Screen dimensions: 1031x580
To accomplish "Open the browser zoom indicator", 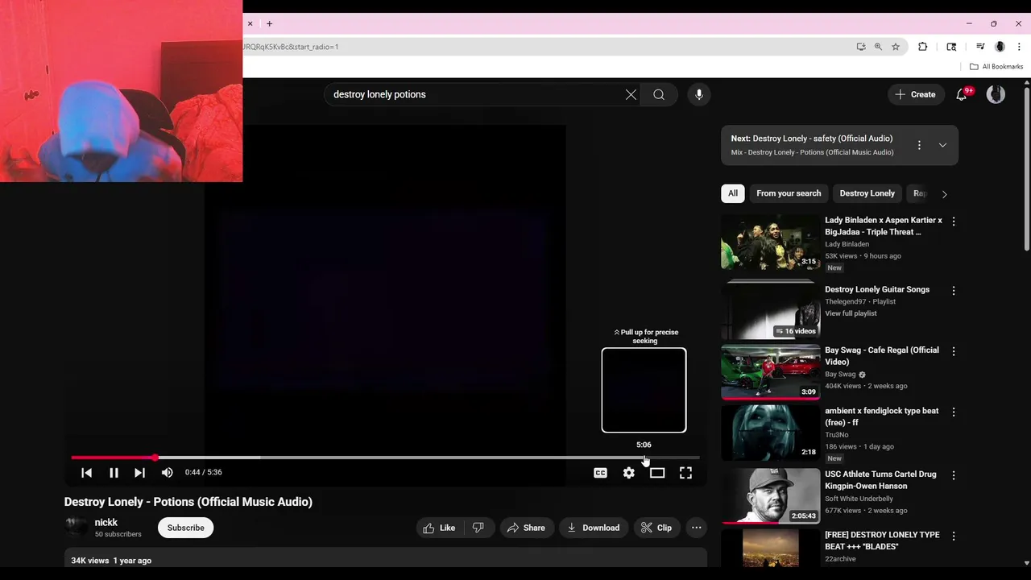I will tap(878, 47).
